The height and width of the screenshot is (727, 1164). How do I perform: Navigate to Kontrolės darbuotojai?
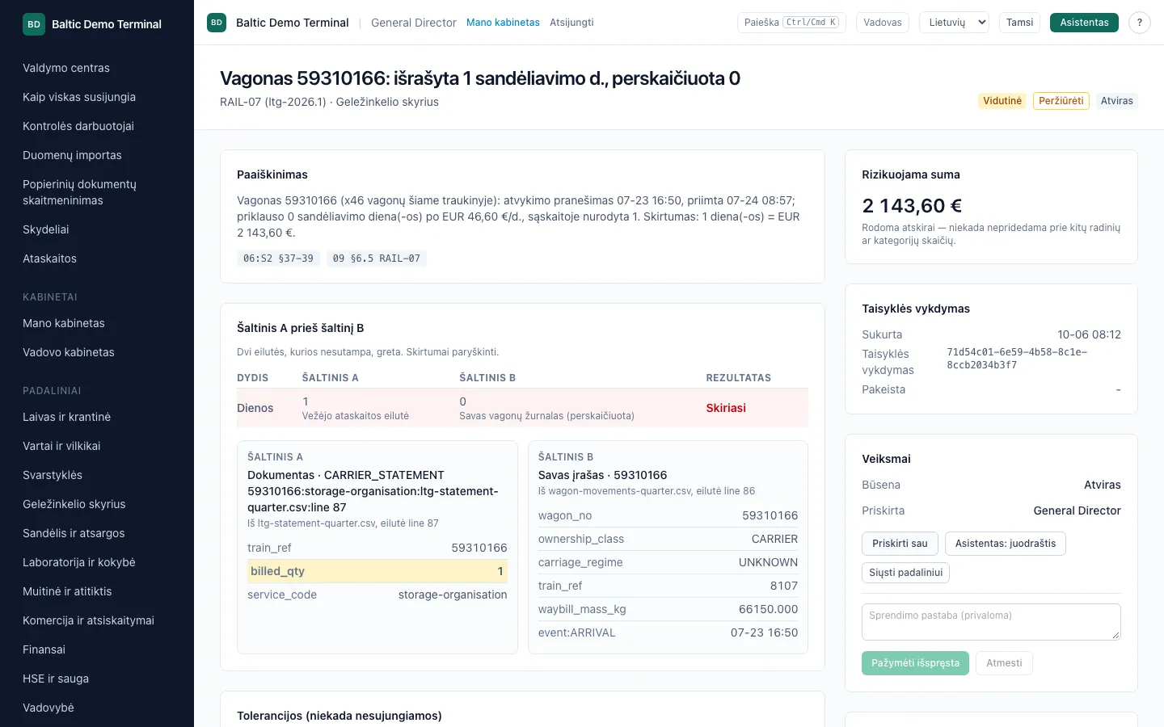pyautogui.click(x=78, y=126)
